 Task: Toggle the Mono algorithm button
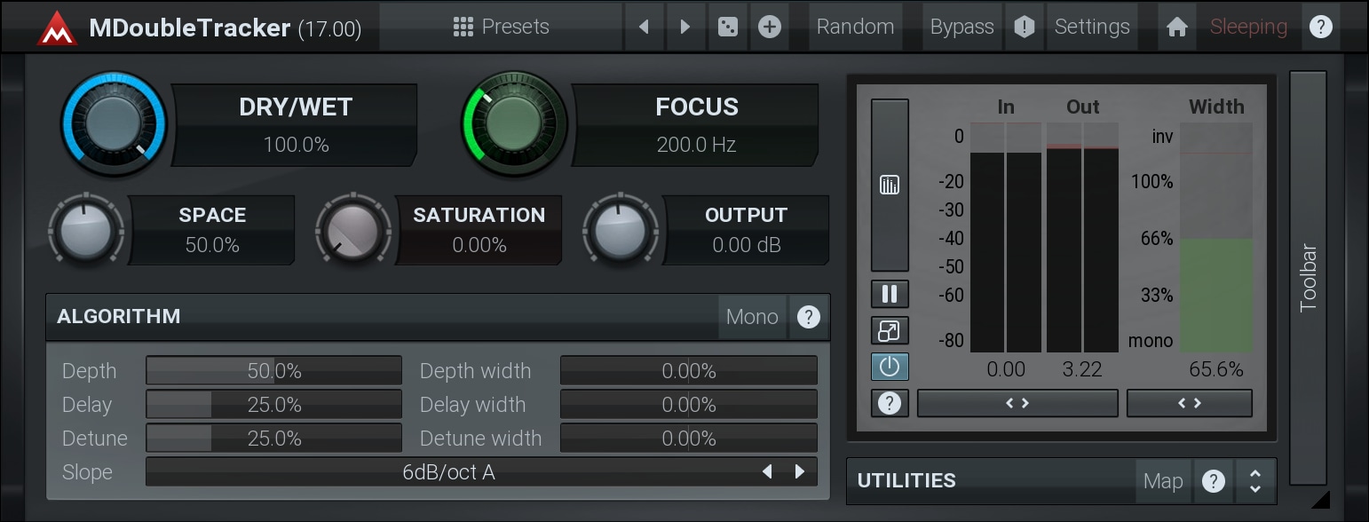[x=752, y=317]
